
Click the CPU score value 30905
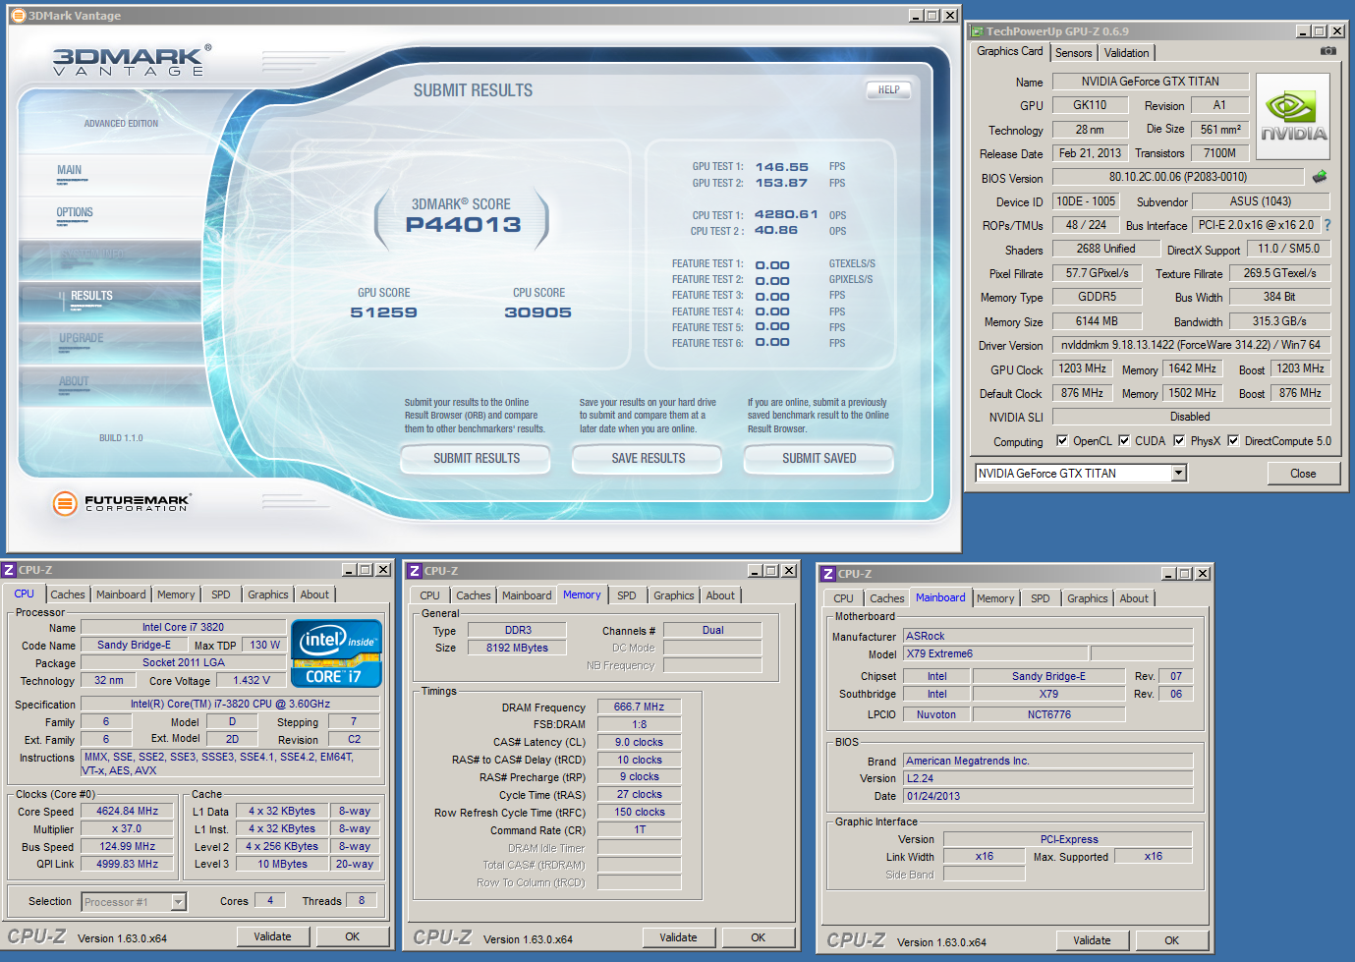(x=538, y=312)
